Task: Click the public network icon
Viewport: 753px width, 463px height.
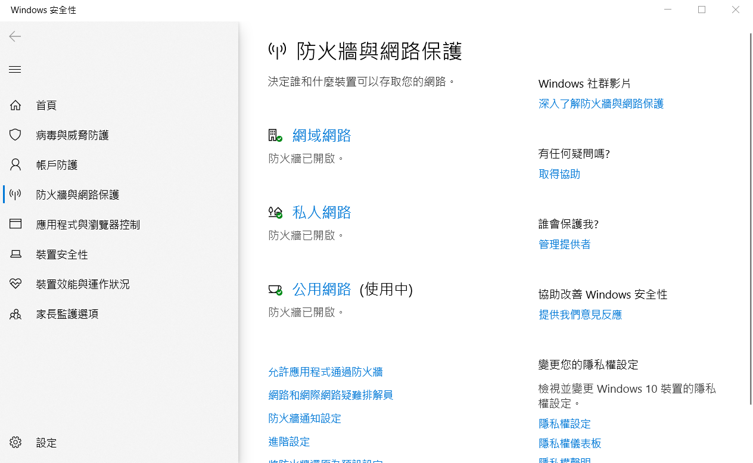Action: click(x=275, y=290)
